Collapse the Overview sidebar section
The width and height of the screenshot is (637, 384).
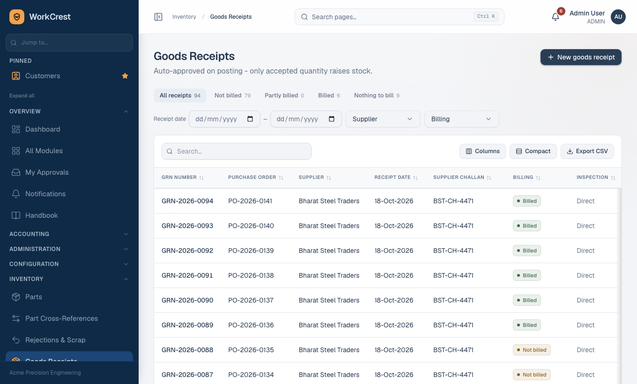[69, 111]
